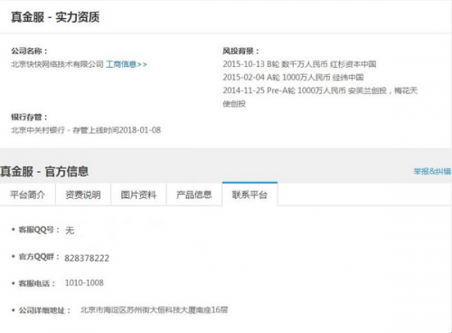The image size is (452, 333).
Task: Click the QQ group number 828378222
Action: [87, 258]
